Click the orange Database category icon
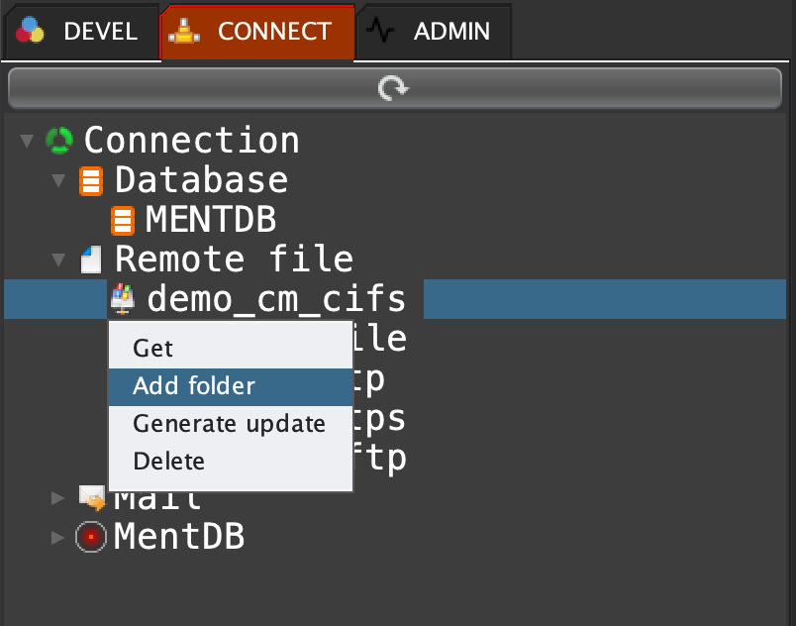 (x=91, y=181)
